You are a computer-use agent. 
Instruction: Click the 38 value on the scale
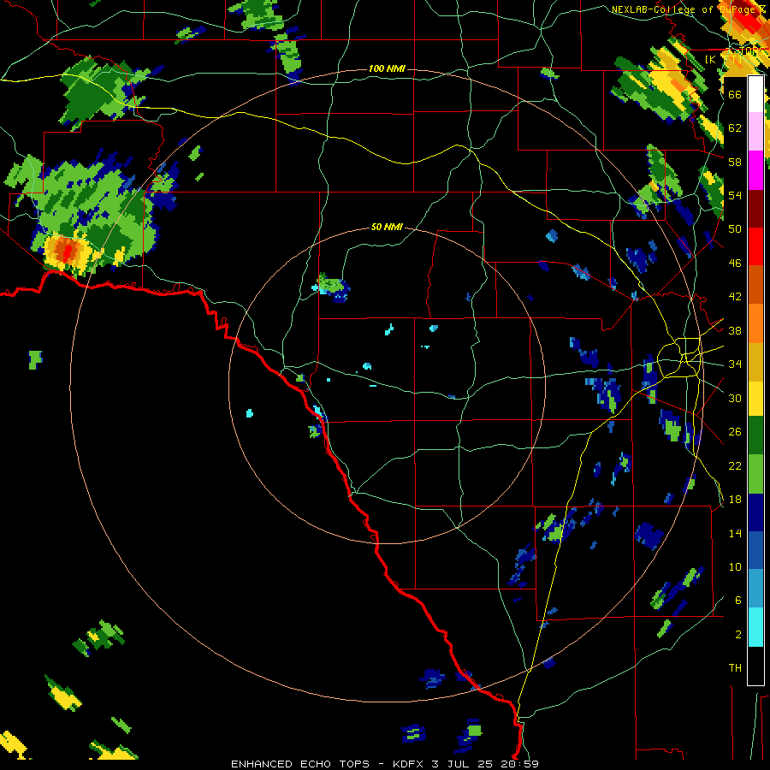[x=735, y=330]
